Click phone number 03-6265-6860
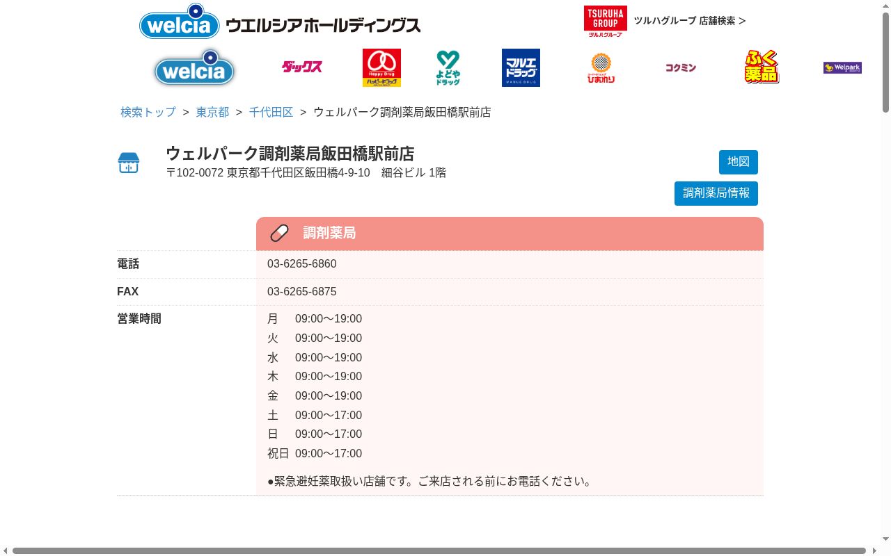Viewport: 891px width, 556px height. click(x=302, y=264)
